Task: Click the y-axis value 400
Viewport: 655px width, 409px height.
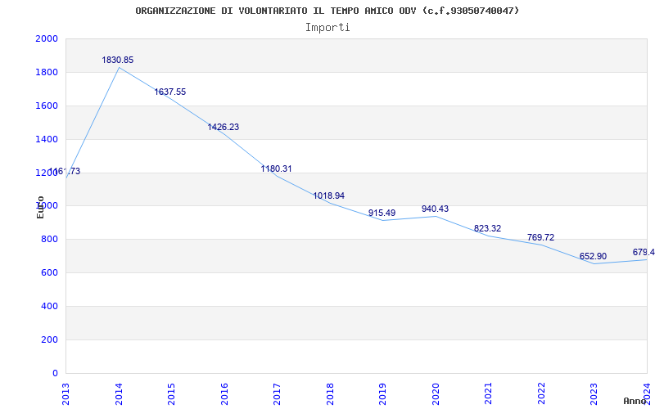Action: (x=49, y=306)
